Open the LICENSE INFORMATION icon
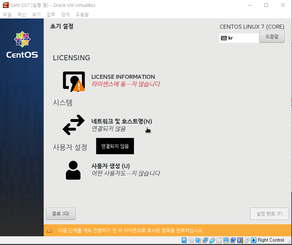The width and height of the screenshot is (292, 245). click(74, 81)
